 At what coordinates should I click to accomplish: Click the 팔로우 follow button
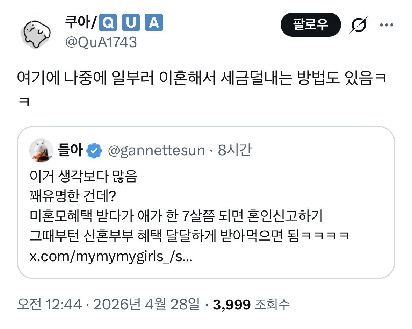click(x=310, y=25)
